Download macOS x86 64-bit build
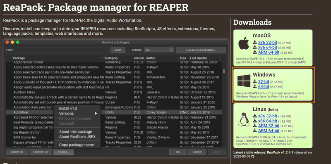This screenshot has width=331, height=164. 267,47
